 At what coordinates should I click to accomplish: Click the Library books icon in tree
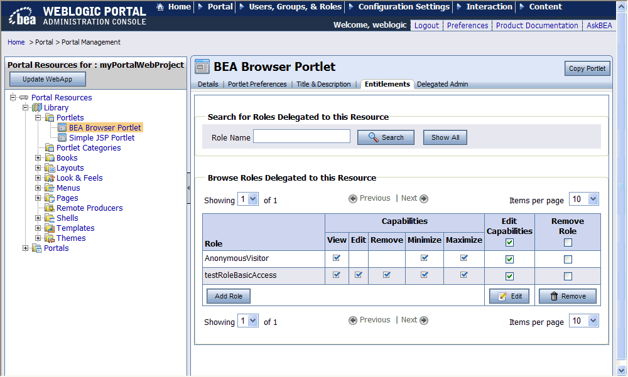point(37,107)
